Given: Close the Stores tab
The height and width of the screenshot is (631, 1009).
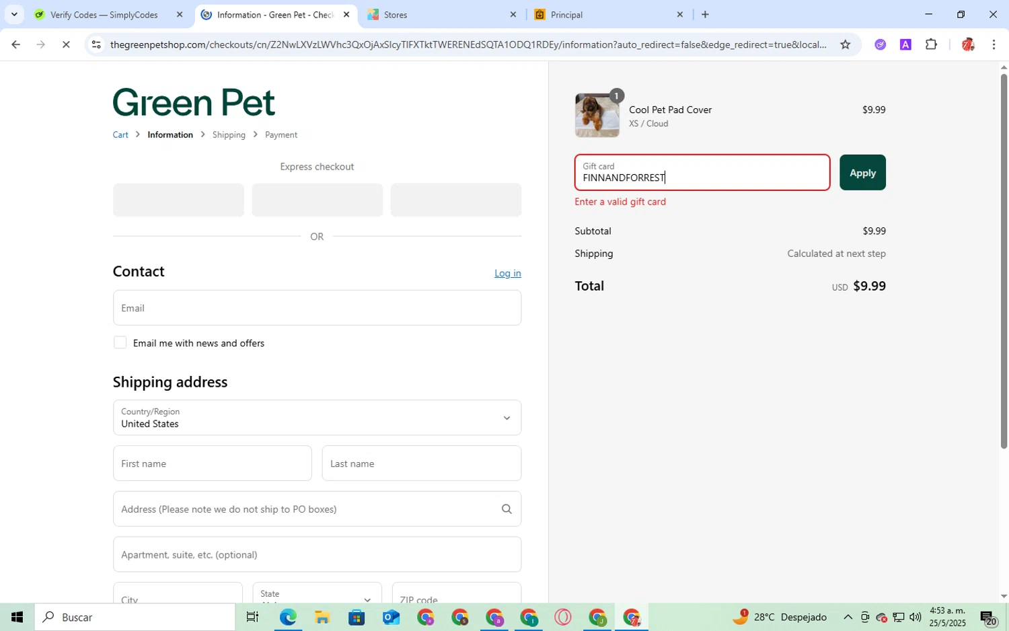Looking at the screenshot, I should [x=513, y=14].
